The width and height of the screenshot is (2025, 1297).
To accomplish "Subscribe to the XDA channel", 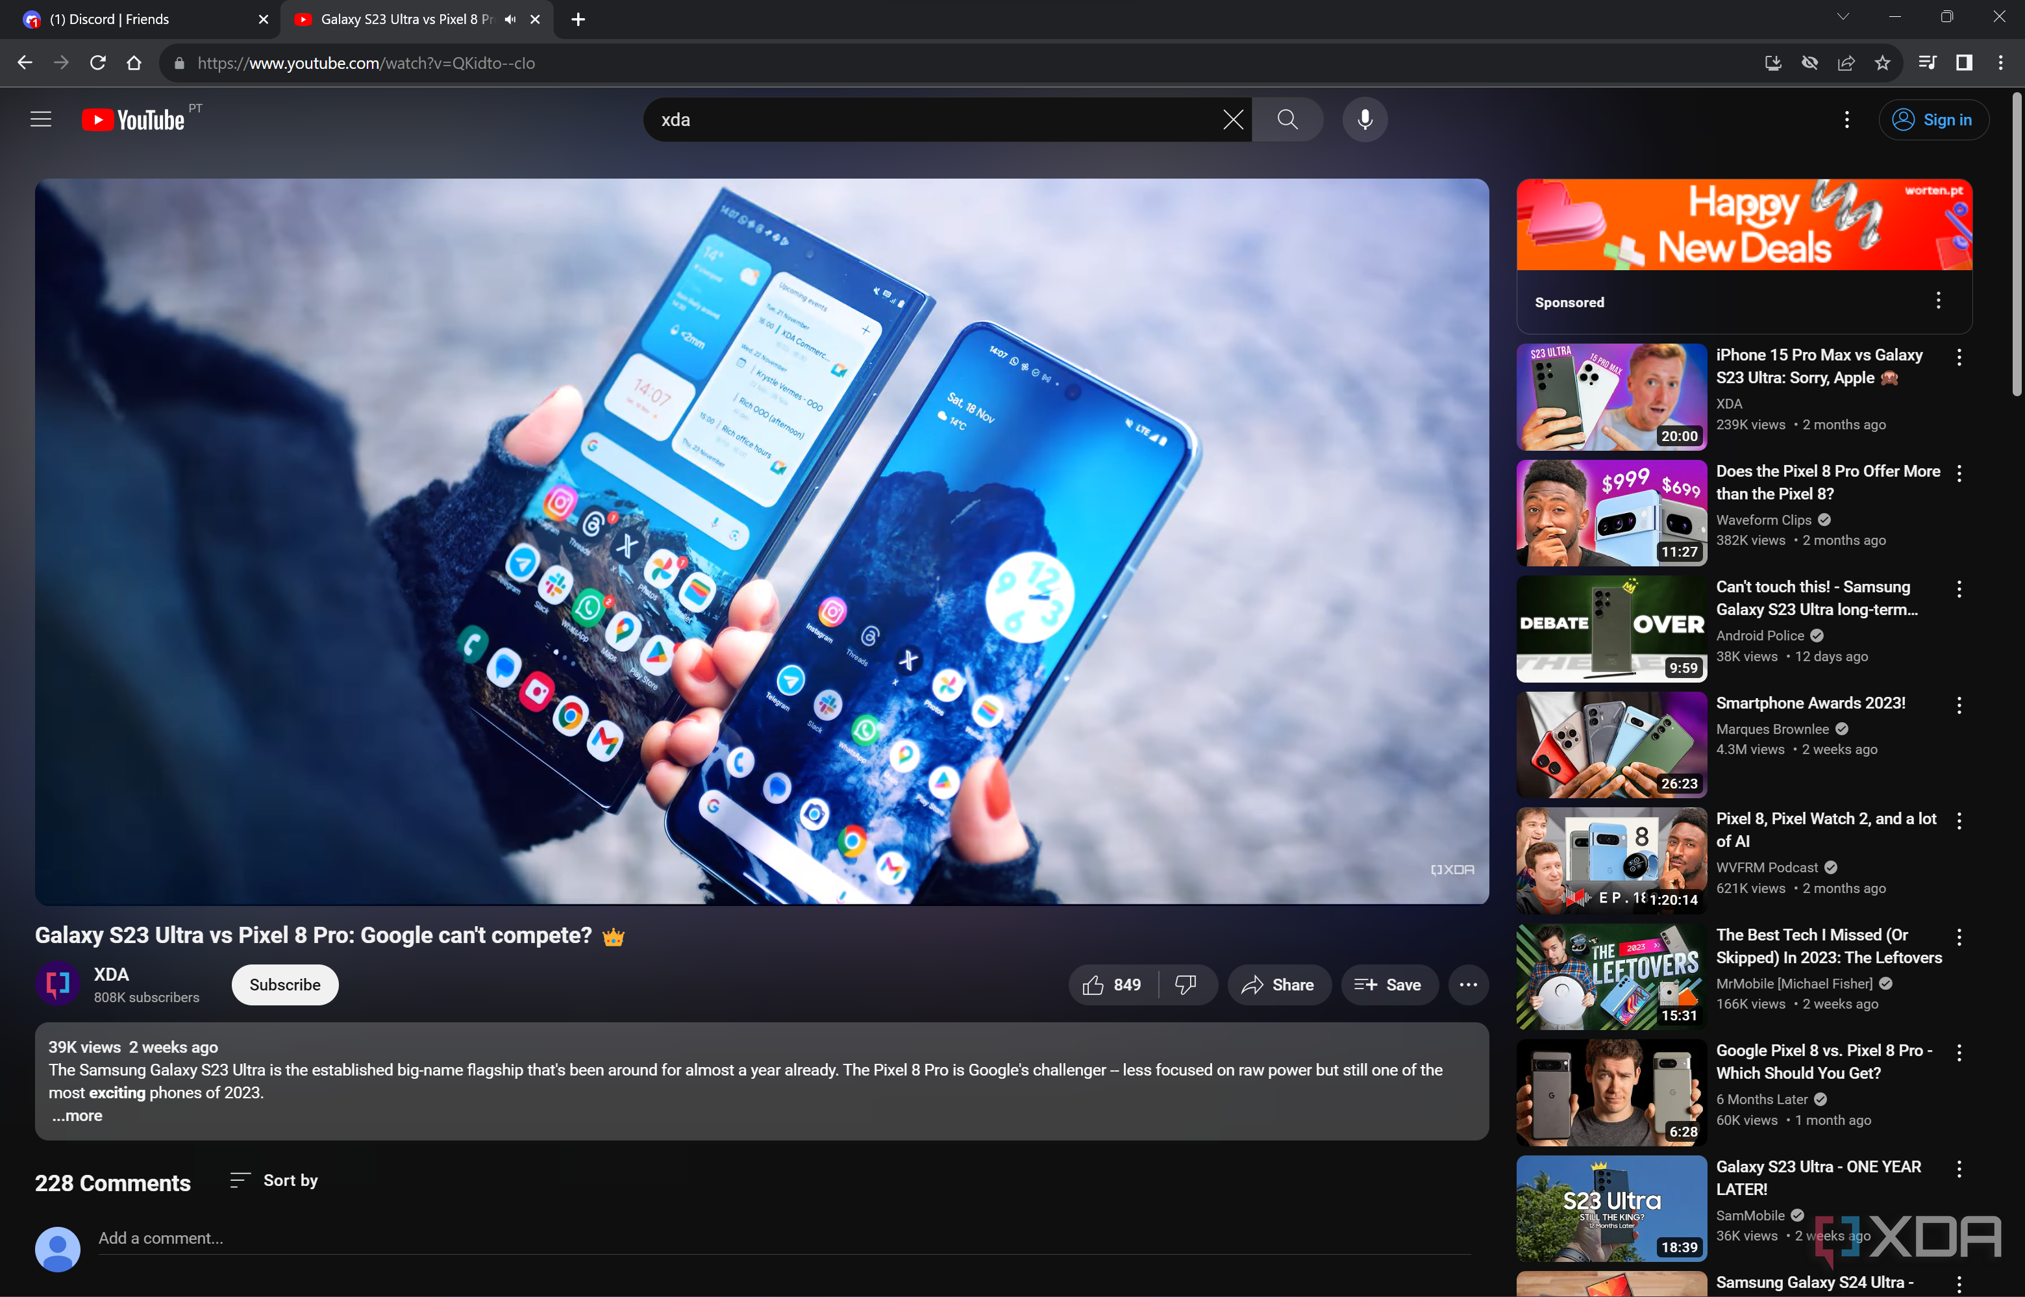I will (284, 985).
